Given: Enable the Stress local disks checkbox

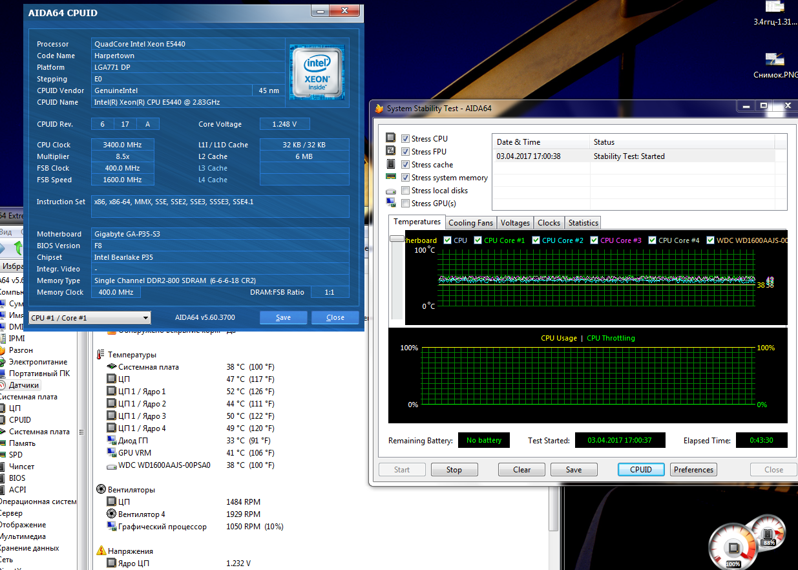Looking at the screenshot, I should [x=405, y=191].
